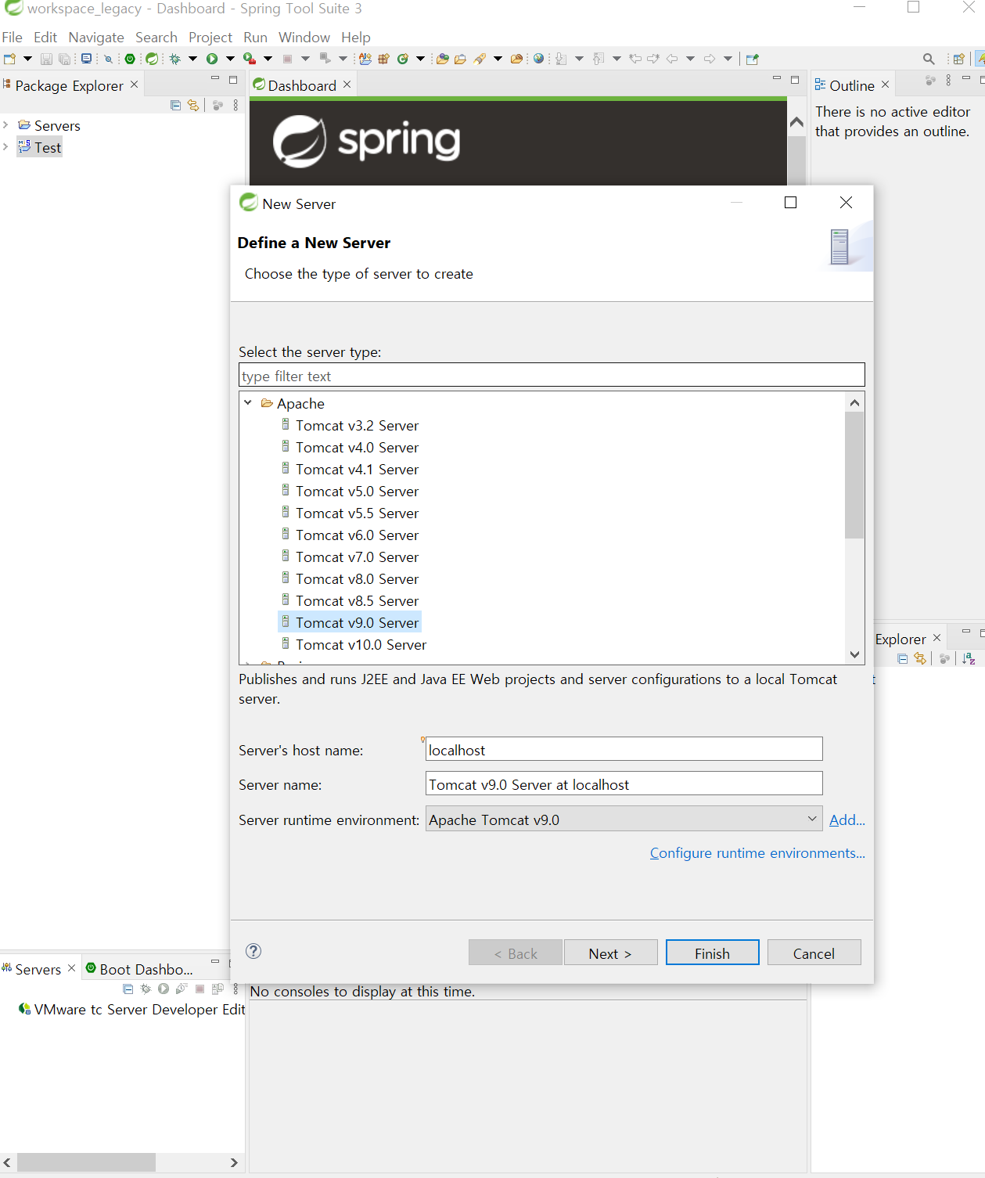Screen dimensions: 985x1178
Task: Launch debug mode with the main toolbar bug icon
Action: click(174, 59)
